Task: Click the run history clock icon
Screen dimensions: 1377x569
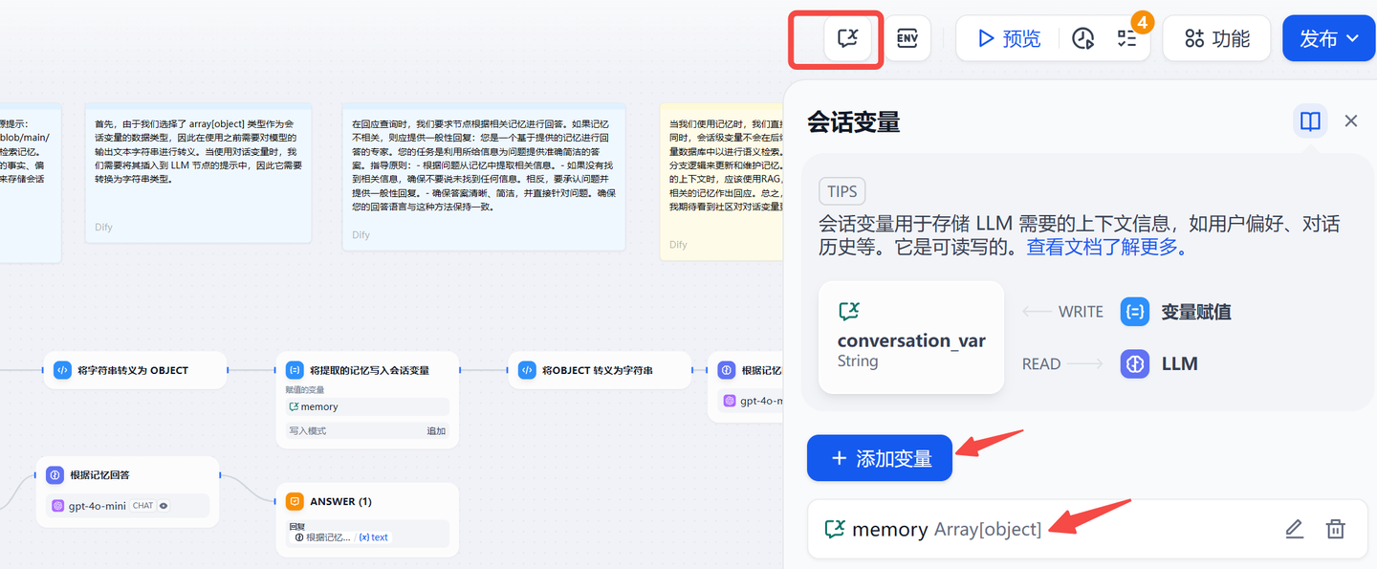Action: tap(1082, 37)
